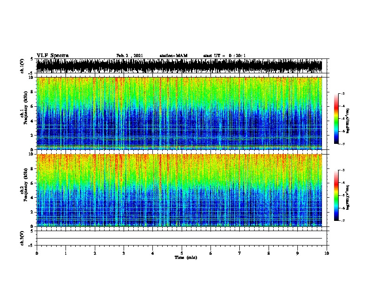Click the "Time (min)" axis title
The width and height of the screenshot is (368, 284).
[x=186, y=258]
